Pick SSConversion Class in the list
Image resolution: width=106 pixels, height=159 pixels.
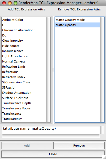tap(24, 82)
